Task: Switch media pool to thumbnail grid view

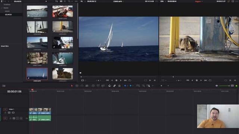Action: (61, 1)
